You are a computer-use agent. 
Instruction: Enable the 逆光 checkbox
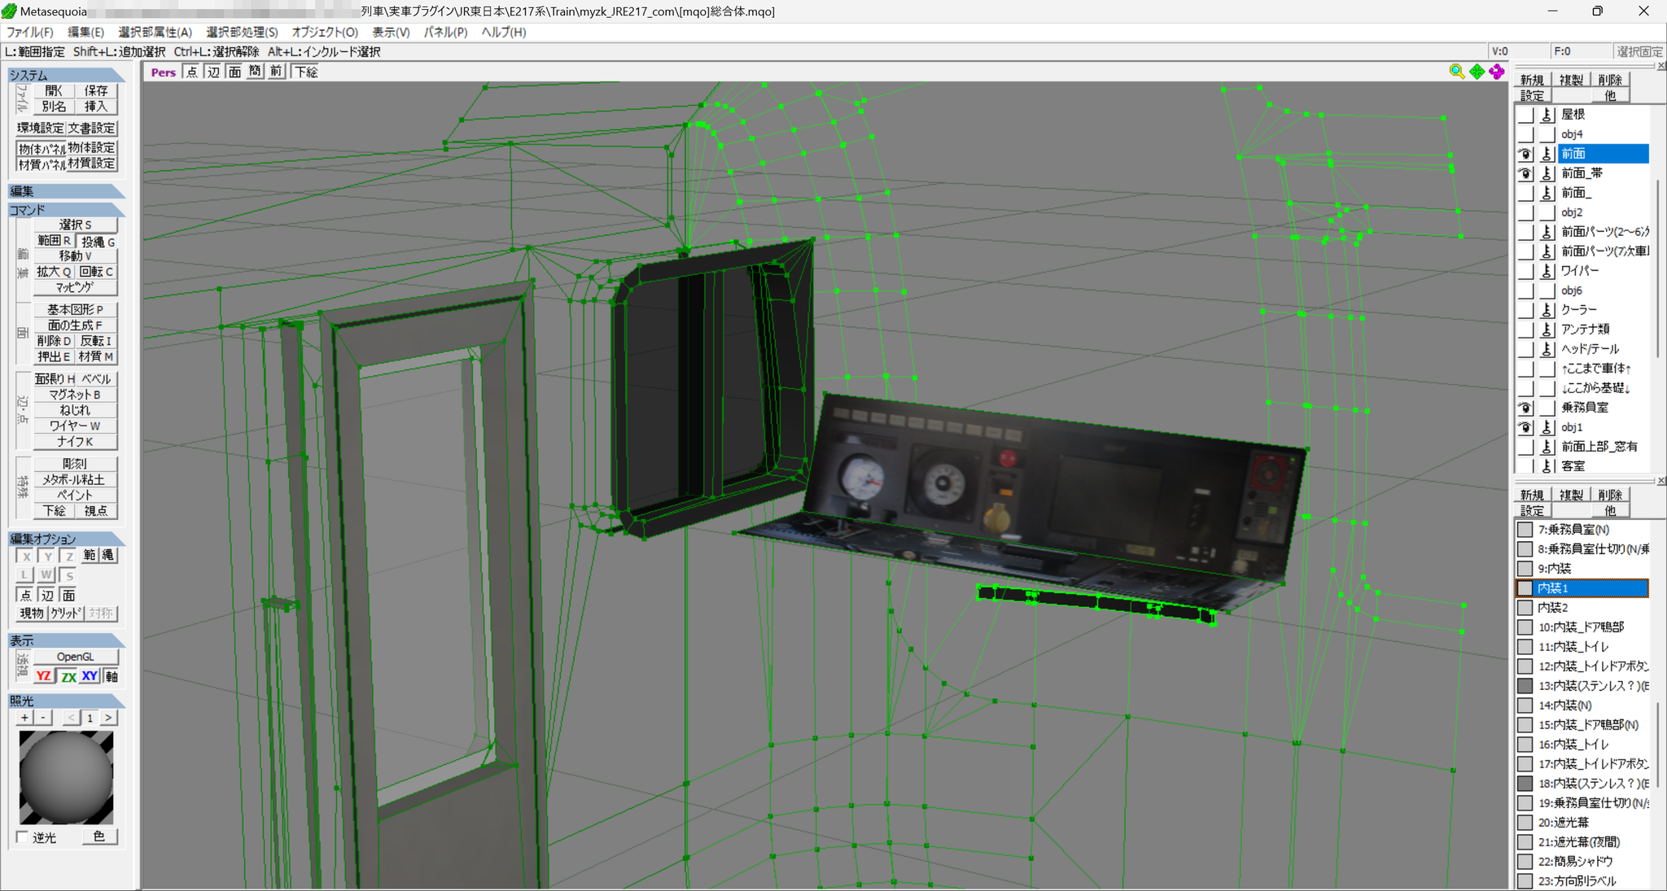22,837
